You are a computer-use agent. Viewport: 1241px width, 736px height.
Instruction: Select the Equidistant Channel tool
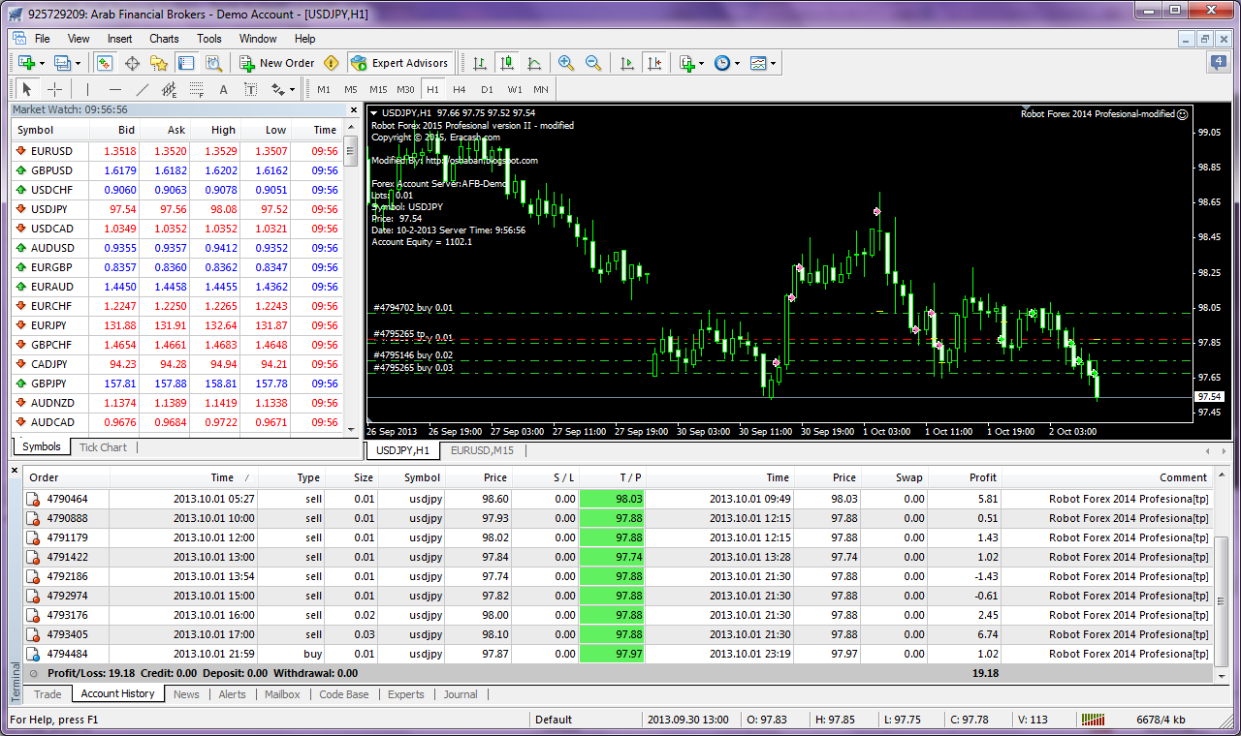coord(169,89)
